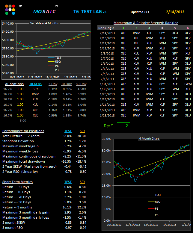Viewport: 193px width, 233px height.
Task: Click the TEST header under Performance for Positions
Action: tap(68, 131)
